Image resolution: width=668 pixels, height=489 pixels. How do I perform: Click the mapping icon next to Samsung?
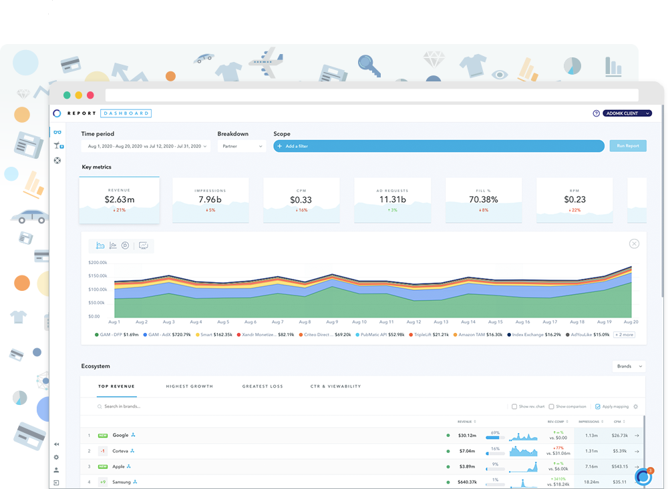(x=135, y=482)
